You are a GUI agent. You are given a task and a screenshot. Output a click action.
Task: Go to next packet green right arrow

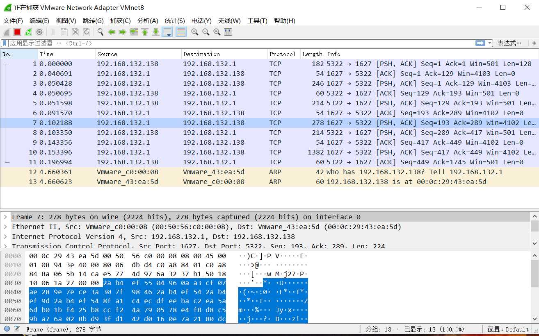(x=122, y=32)
